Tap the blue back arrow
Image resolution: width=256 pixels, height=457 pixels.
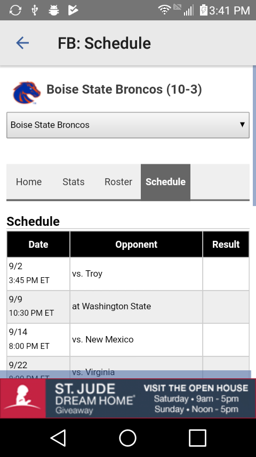(x=22, y=43)
